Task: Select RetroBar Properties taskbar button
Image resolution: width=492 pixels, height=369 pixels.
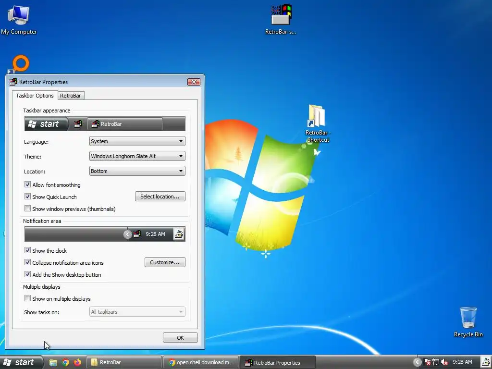Action: (x=278, y=362)
